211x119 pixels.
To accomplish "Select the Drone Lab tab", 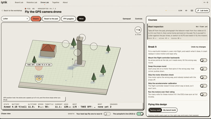I will click(x=45, y=2).
